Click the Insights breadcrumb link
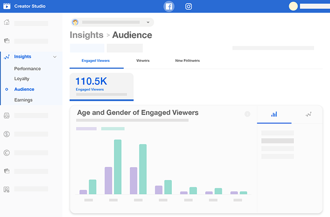The width and height of the screenshot is (330, 217). [x=86, y=35]
